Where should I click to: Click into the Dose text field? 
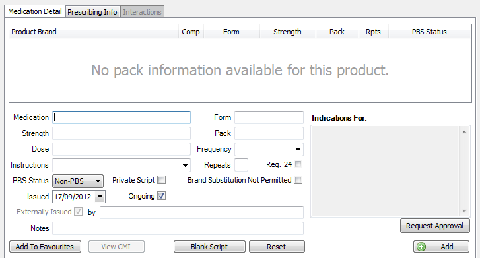[121, 149]
